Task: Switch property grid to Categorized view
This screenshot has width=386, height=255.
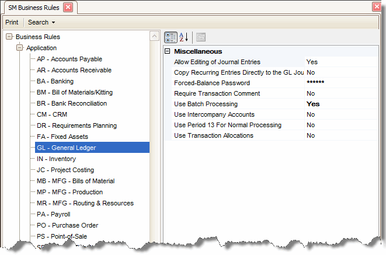Action: (171, 37)
